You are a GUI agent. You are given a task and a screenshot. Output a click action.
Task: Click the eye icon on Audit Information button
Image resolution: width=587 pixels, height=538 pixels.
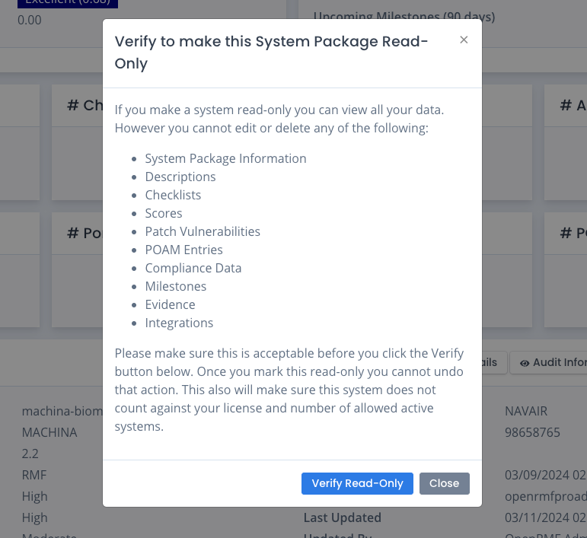point(525,363)
